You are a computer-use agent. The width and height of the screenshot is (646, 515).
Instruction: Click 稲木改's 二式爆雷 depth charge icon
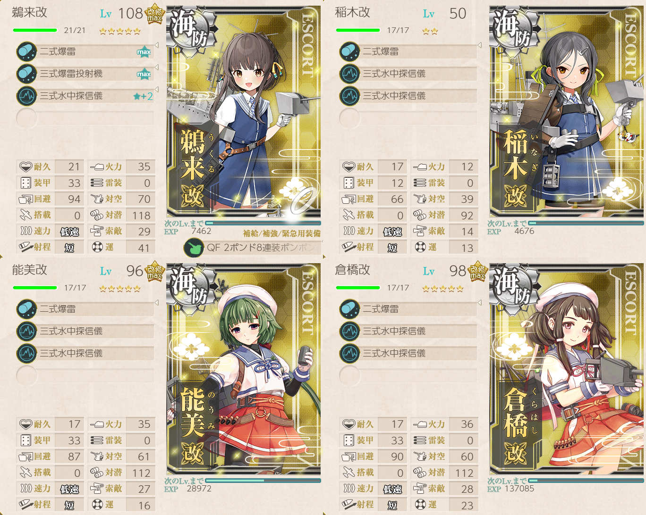point(349,51)
